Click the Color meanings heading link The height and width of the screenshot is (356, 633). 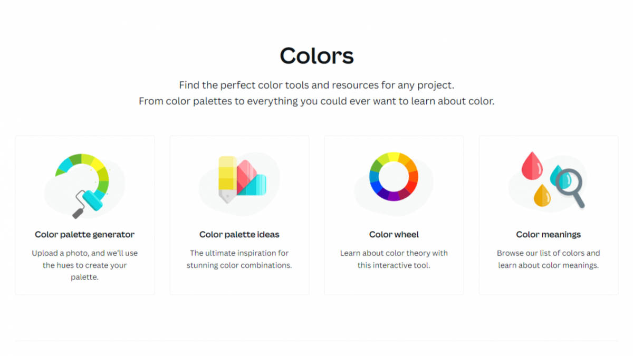pos(548,234)
